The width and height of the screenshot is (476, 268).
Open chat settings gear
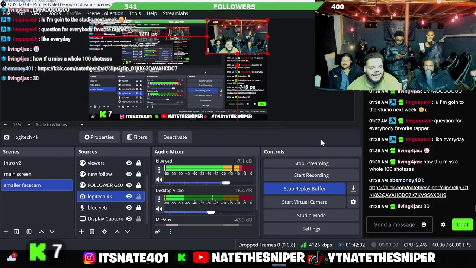(x=443, y=225)
